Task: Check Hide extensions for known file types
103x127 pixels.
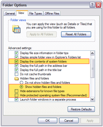Action: 16,91
